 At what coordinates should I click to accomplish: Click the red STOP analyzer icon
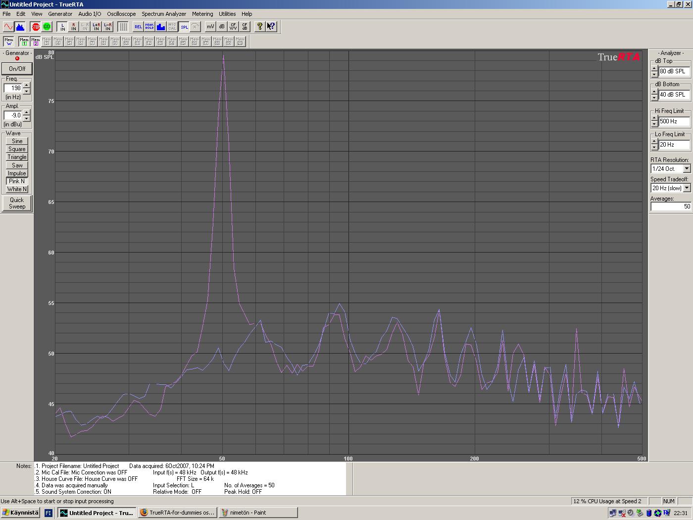point(36,27)
